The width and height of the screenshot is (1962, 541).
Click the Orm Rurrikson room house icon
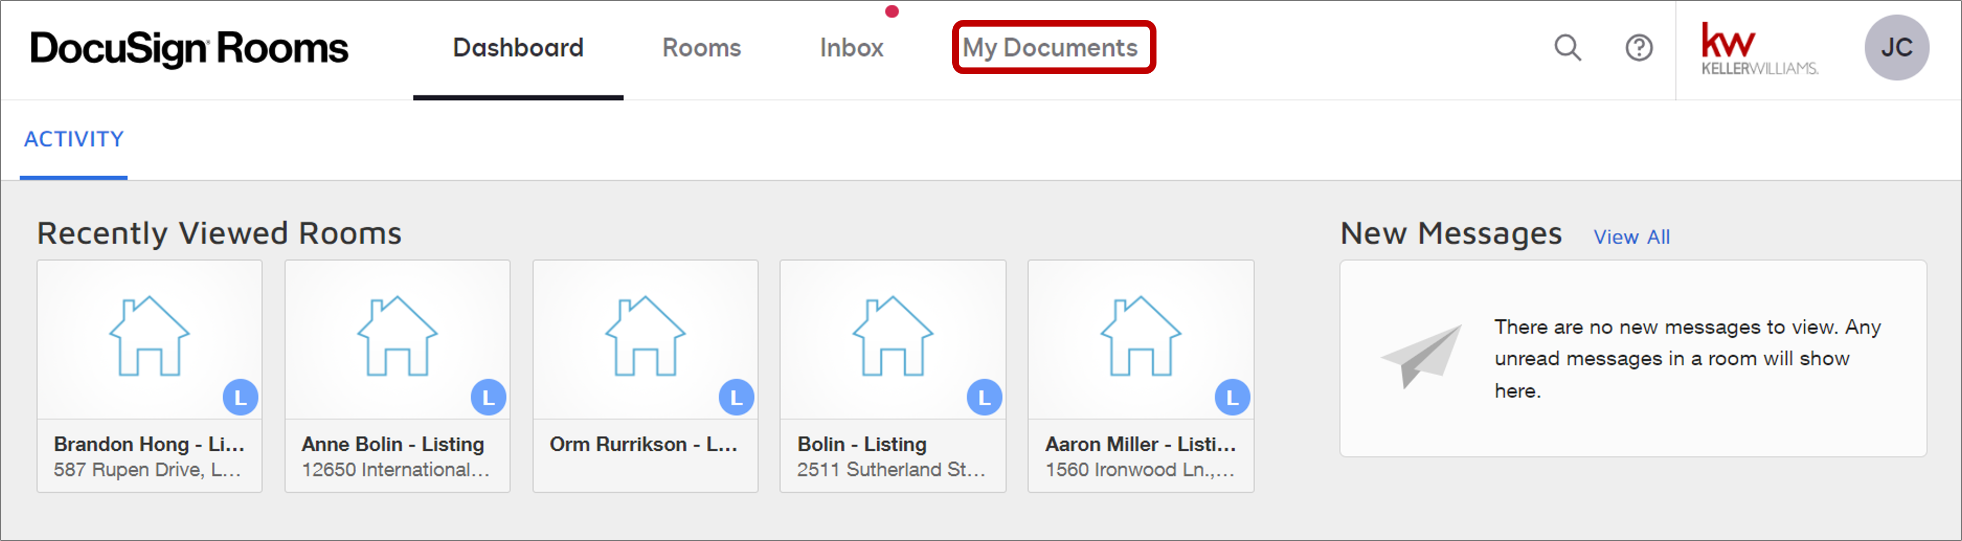click(645, 336)
